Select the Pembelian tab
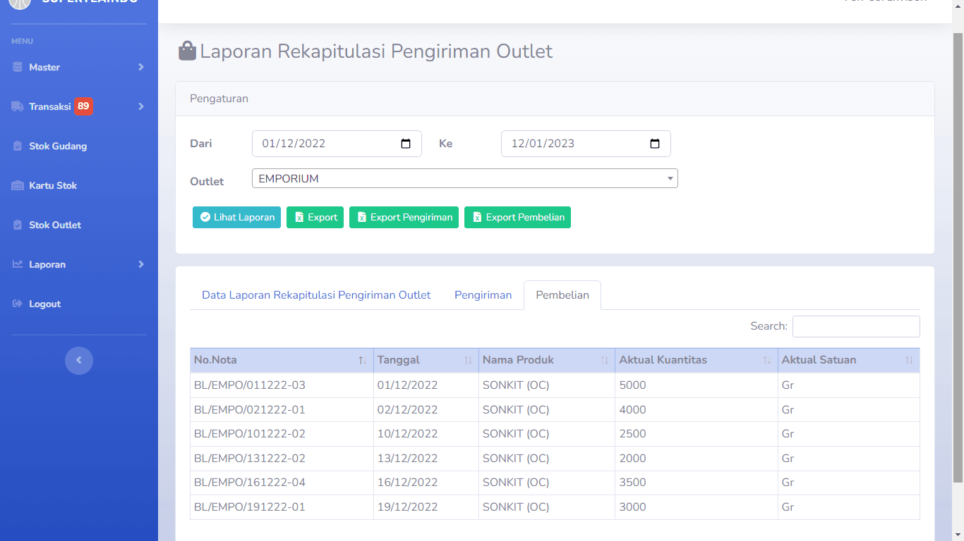 [562, 295]
